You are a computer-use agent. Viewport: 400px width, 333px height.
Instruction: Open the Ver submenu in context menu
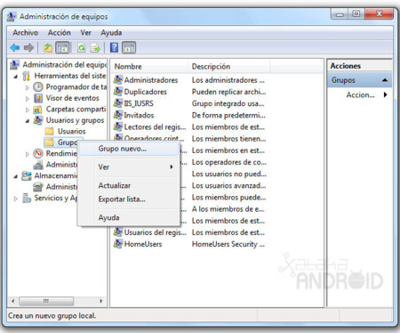(129, 166)
